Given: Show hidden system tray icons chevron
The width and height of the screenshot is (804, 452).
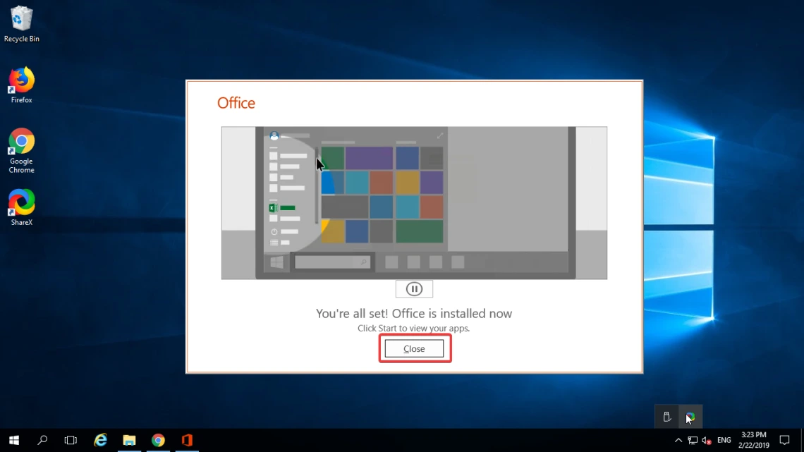Looking at the screenshot, I should [678, 440].
